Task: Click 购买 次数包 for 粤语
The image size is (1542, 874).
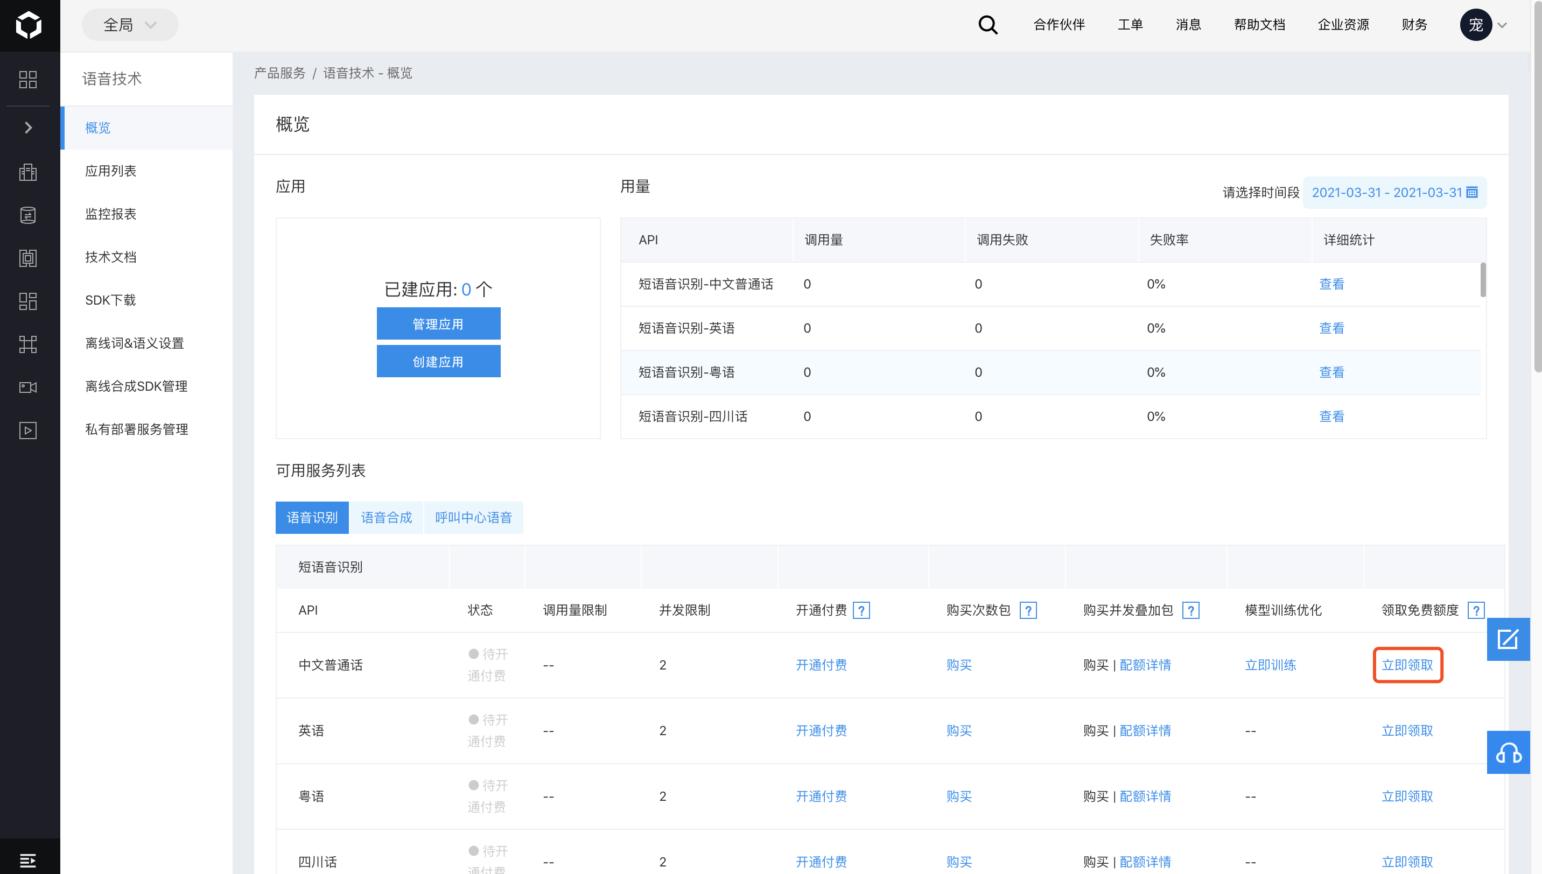Action: [x=958, y=797]
